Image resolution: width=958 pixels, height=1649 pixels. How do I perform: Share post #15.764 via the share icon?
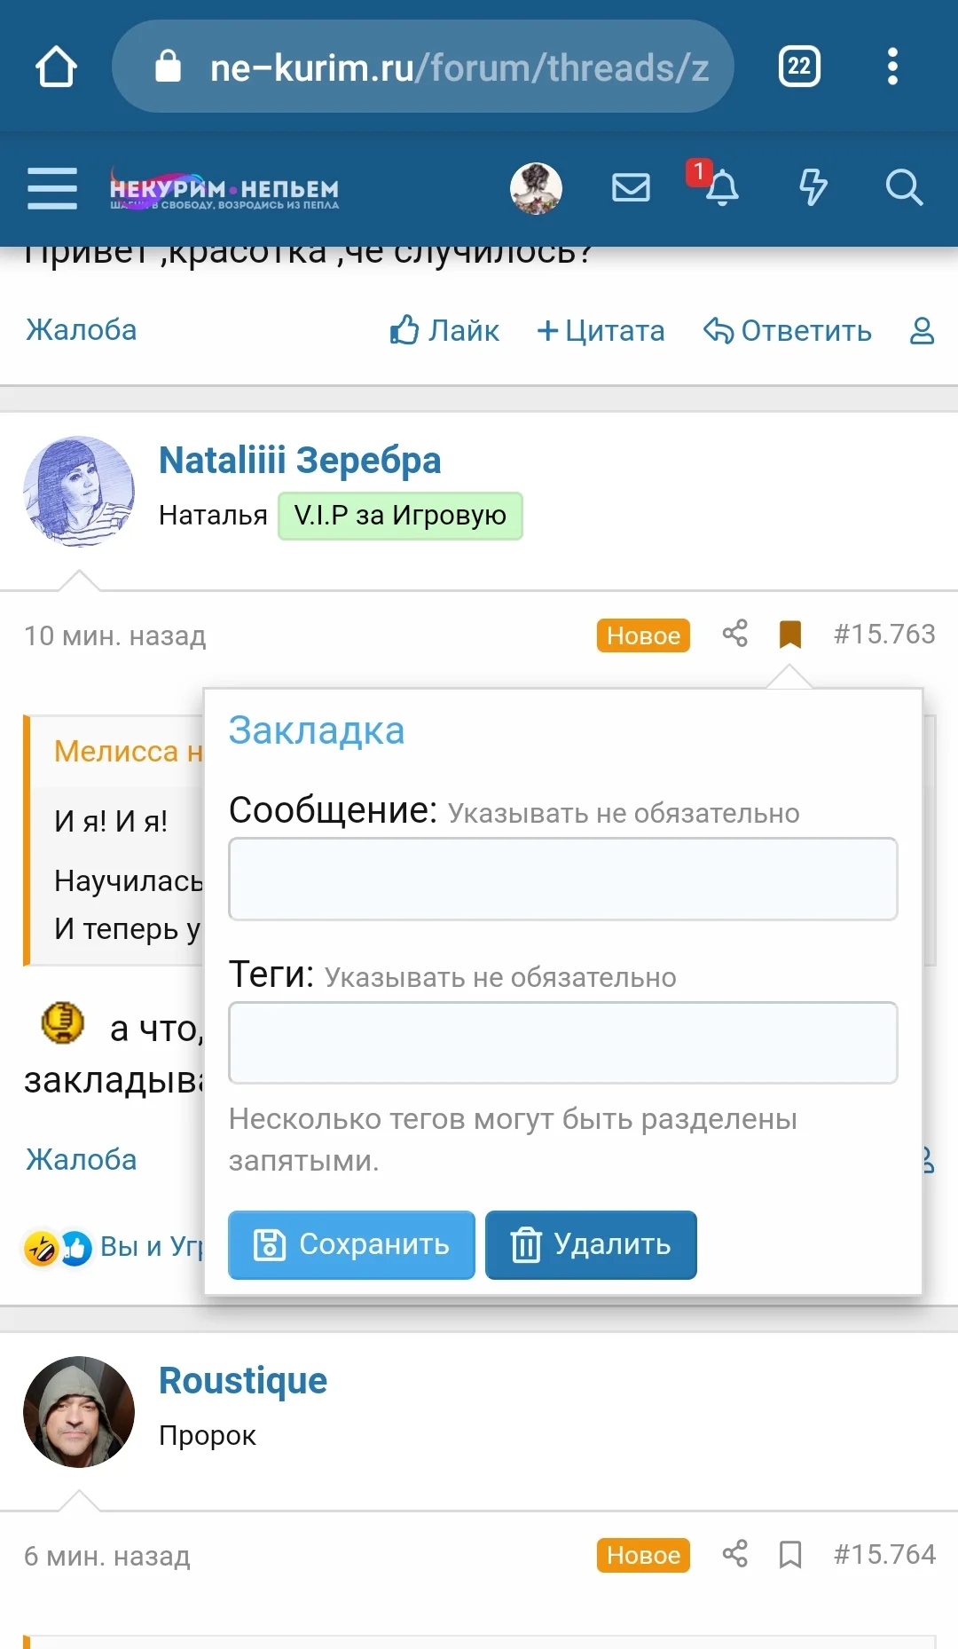click(x=735, y=1554)
